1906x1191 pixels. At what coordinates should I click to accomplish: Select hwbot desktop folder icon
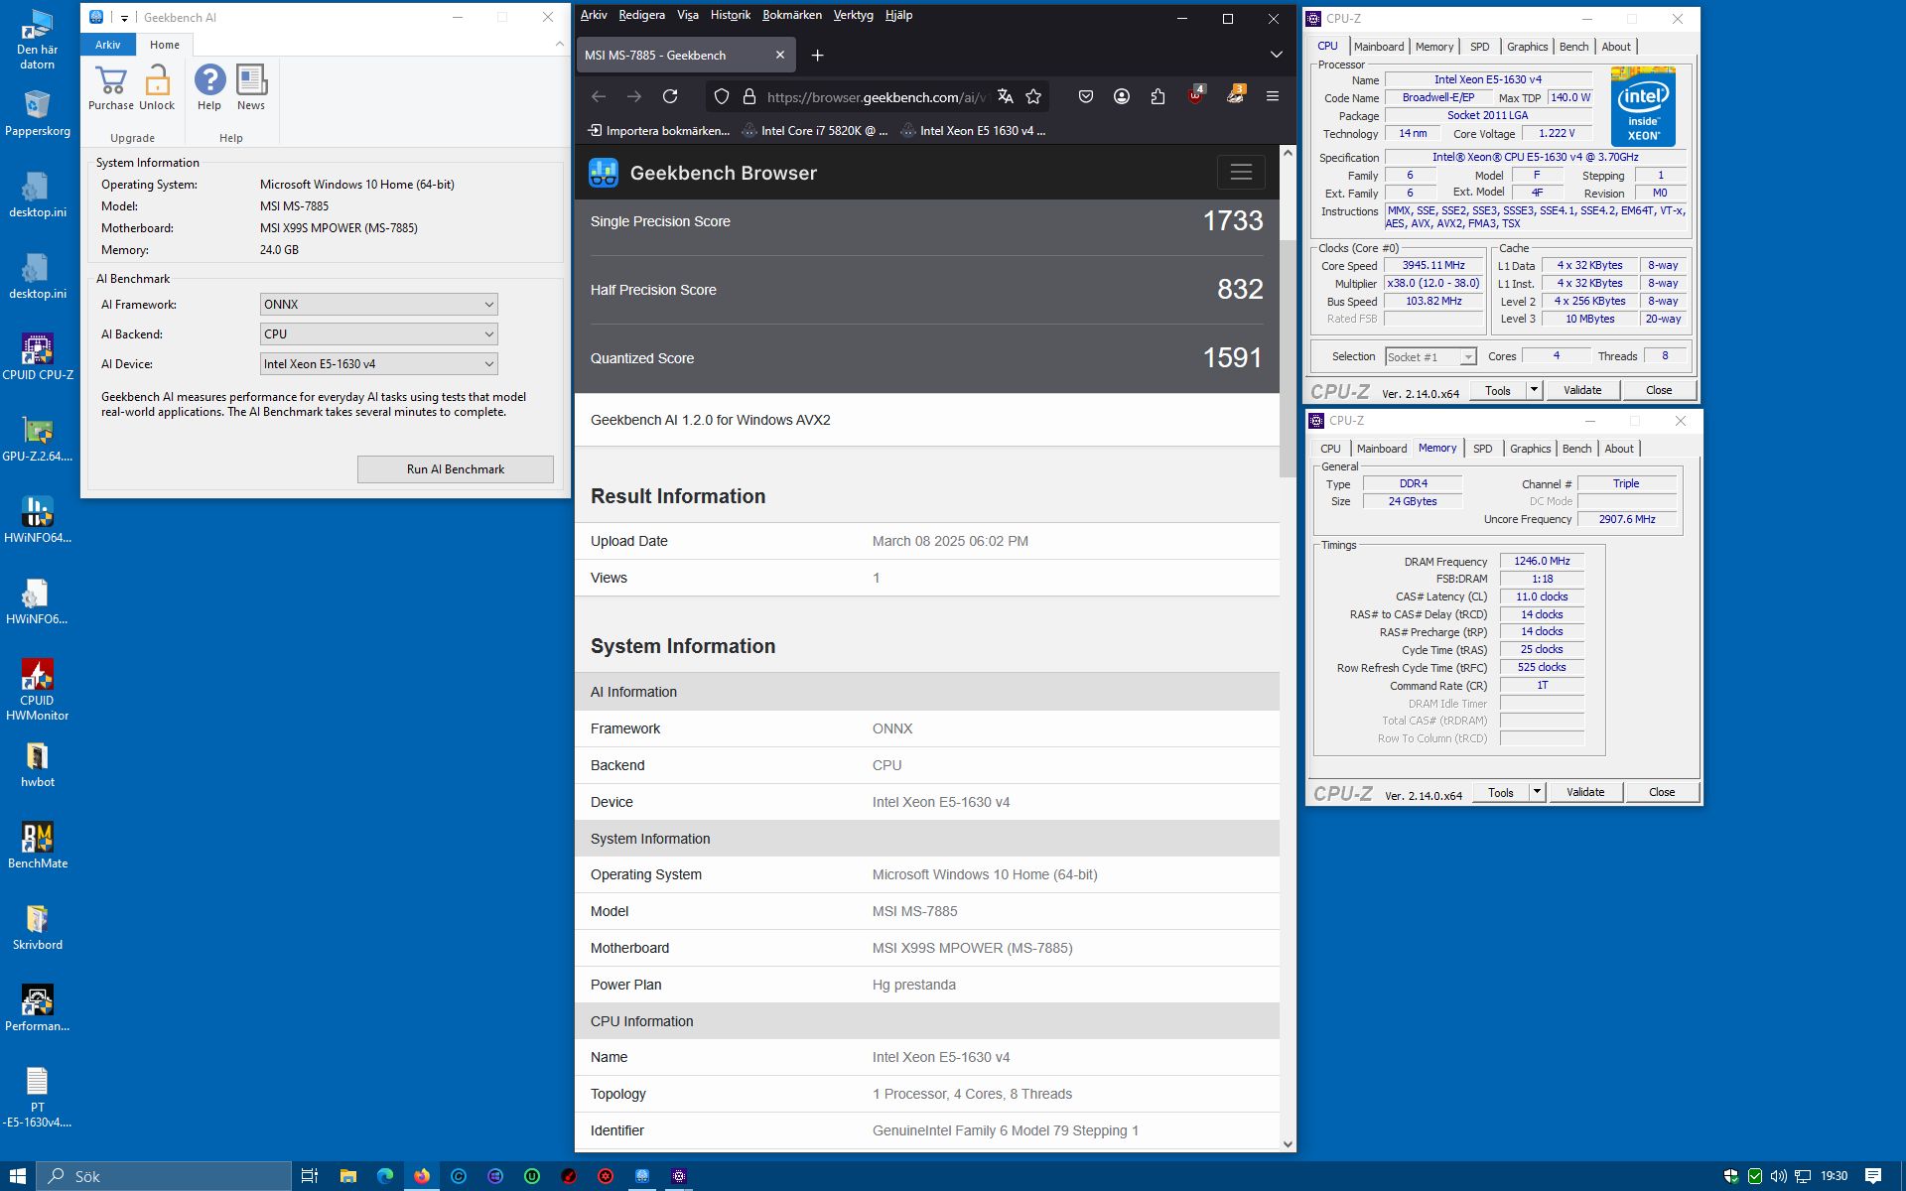coord(38,764)
